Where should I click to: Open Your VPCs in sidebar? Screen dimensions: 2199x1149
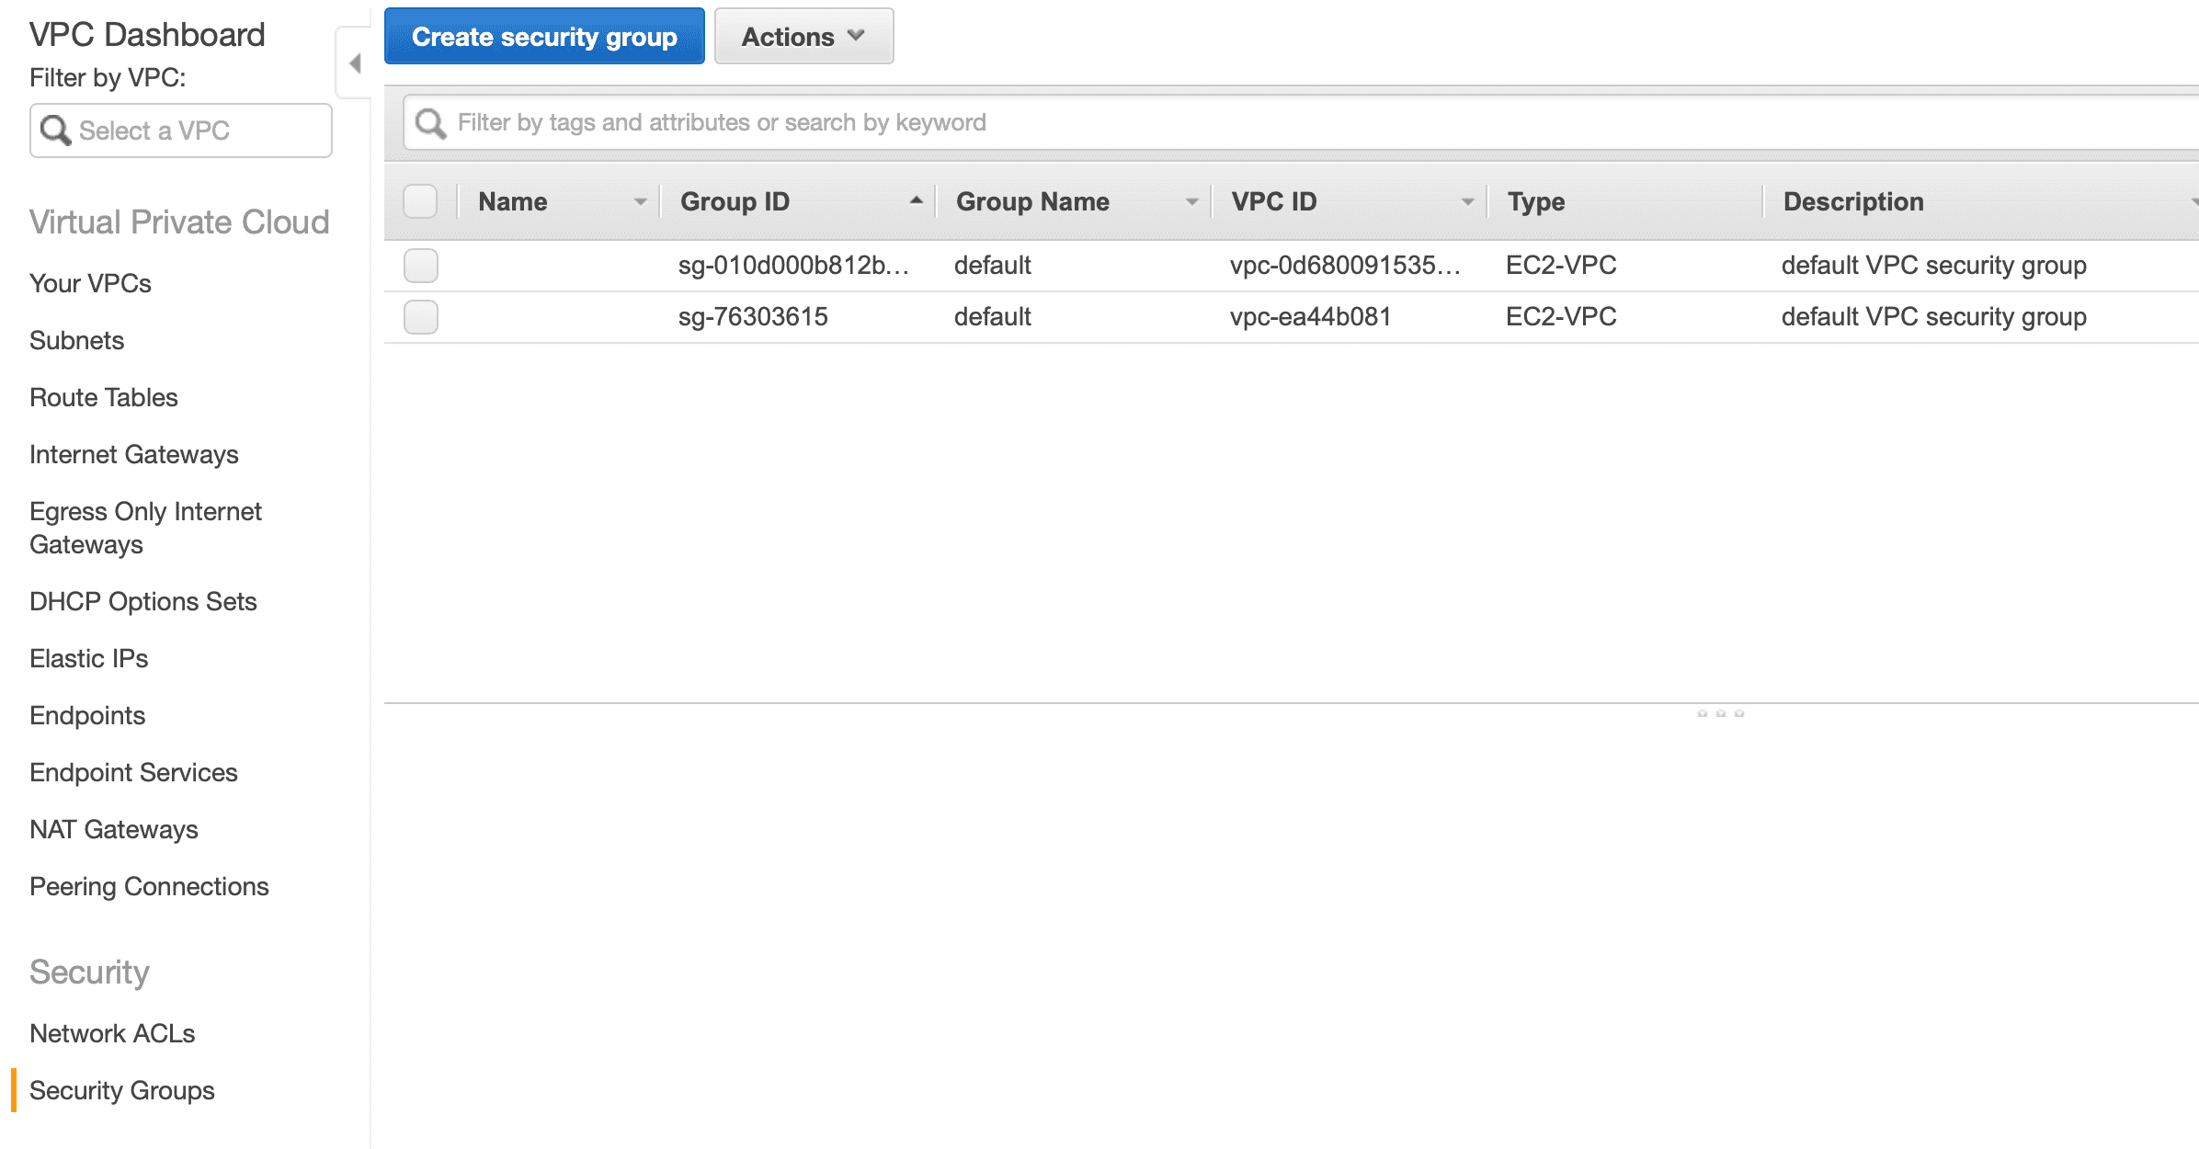[x=90, y=283]
